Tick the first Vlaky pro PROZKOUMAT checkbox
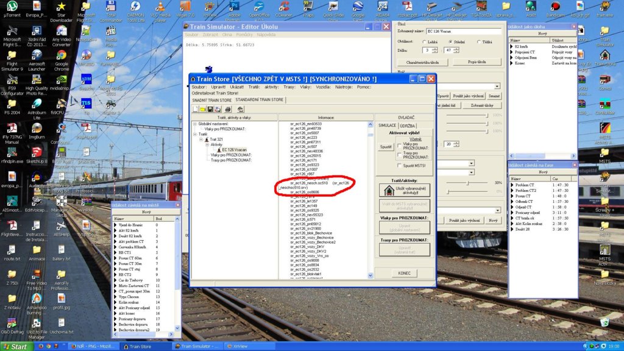Viewport: 624px width, 351px height. click(400, 144)
